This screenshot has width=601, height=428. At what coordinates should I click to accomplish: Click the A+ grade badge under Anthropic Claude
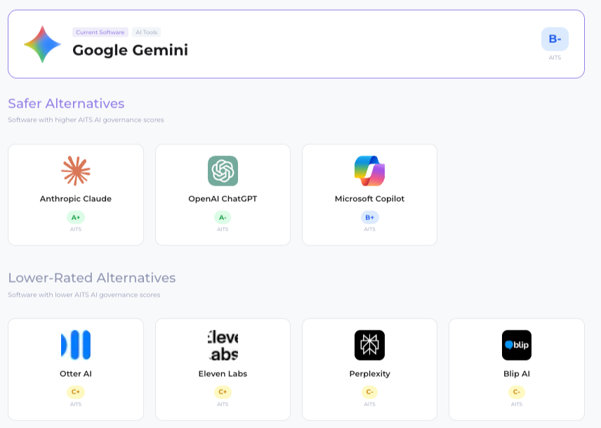point(75,218)
